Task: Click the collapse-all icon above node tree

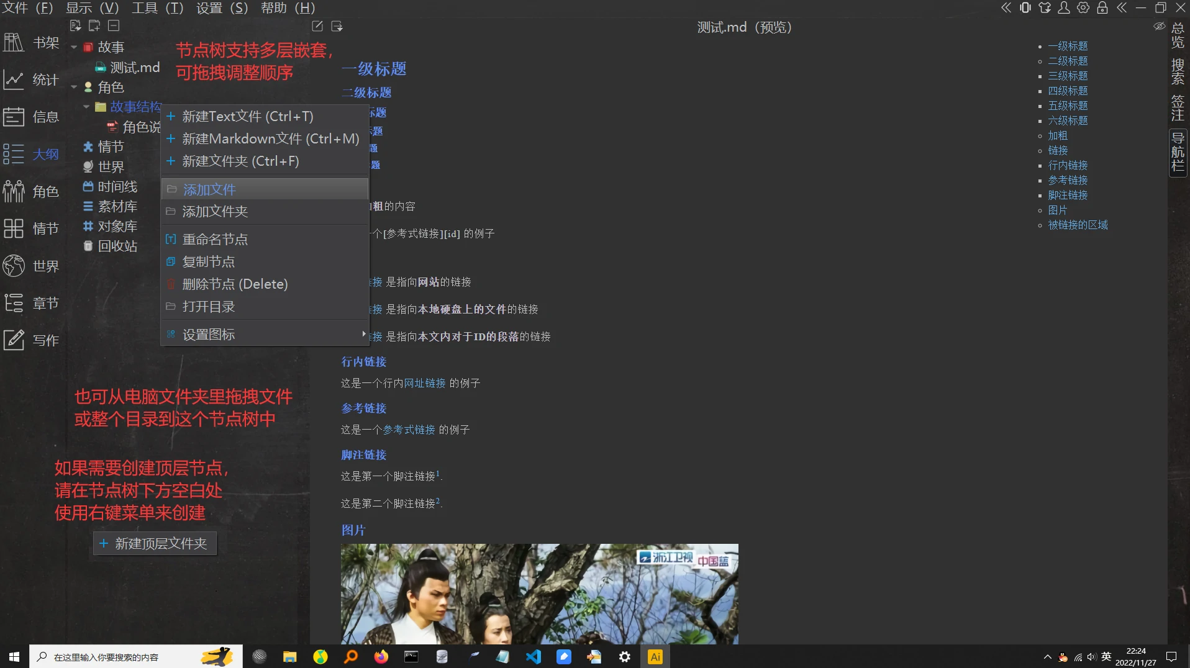Action: pos(114,25)
